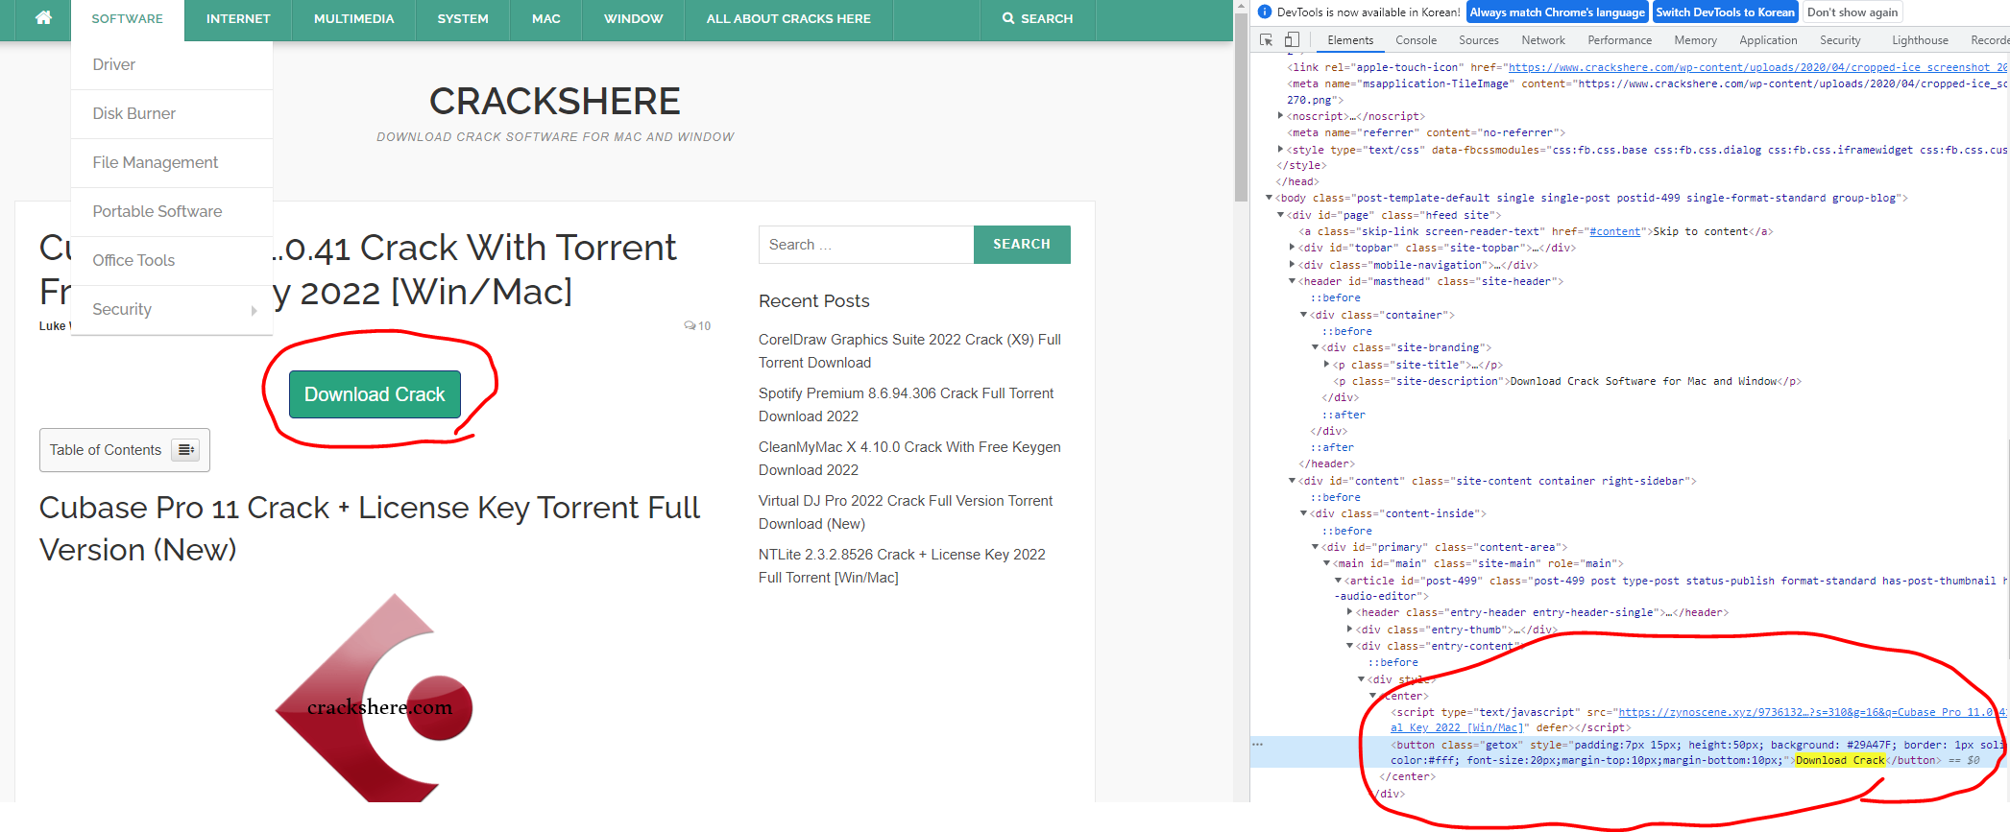The height and width of the screenshot is (832, 2010).
Task: Switch to the DevTools Security tab
Action: coord(1840,40)
